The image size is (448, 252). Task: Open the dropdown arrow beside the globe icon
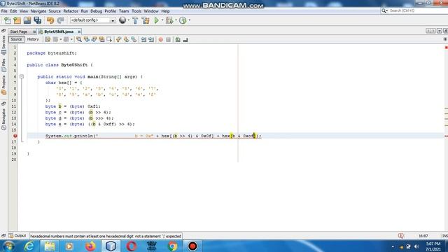coord(128,20)
